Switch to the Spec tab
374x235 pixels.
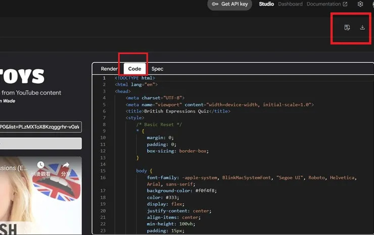[157, 69]
